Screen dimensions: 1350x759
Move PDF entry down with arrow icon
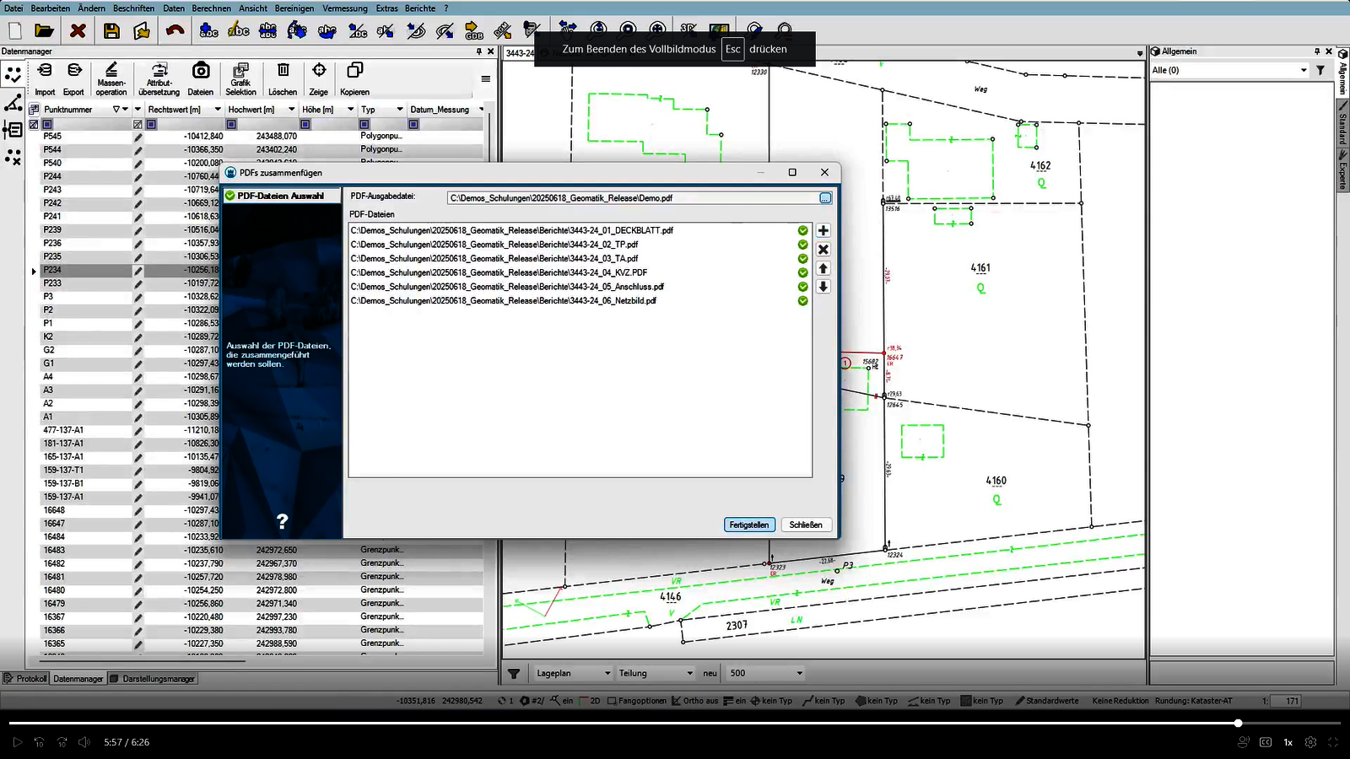point(823,287)
